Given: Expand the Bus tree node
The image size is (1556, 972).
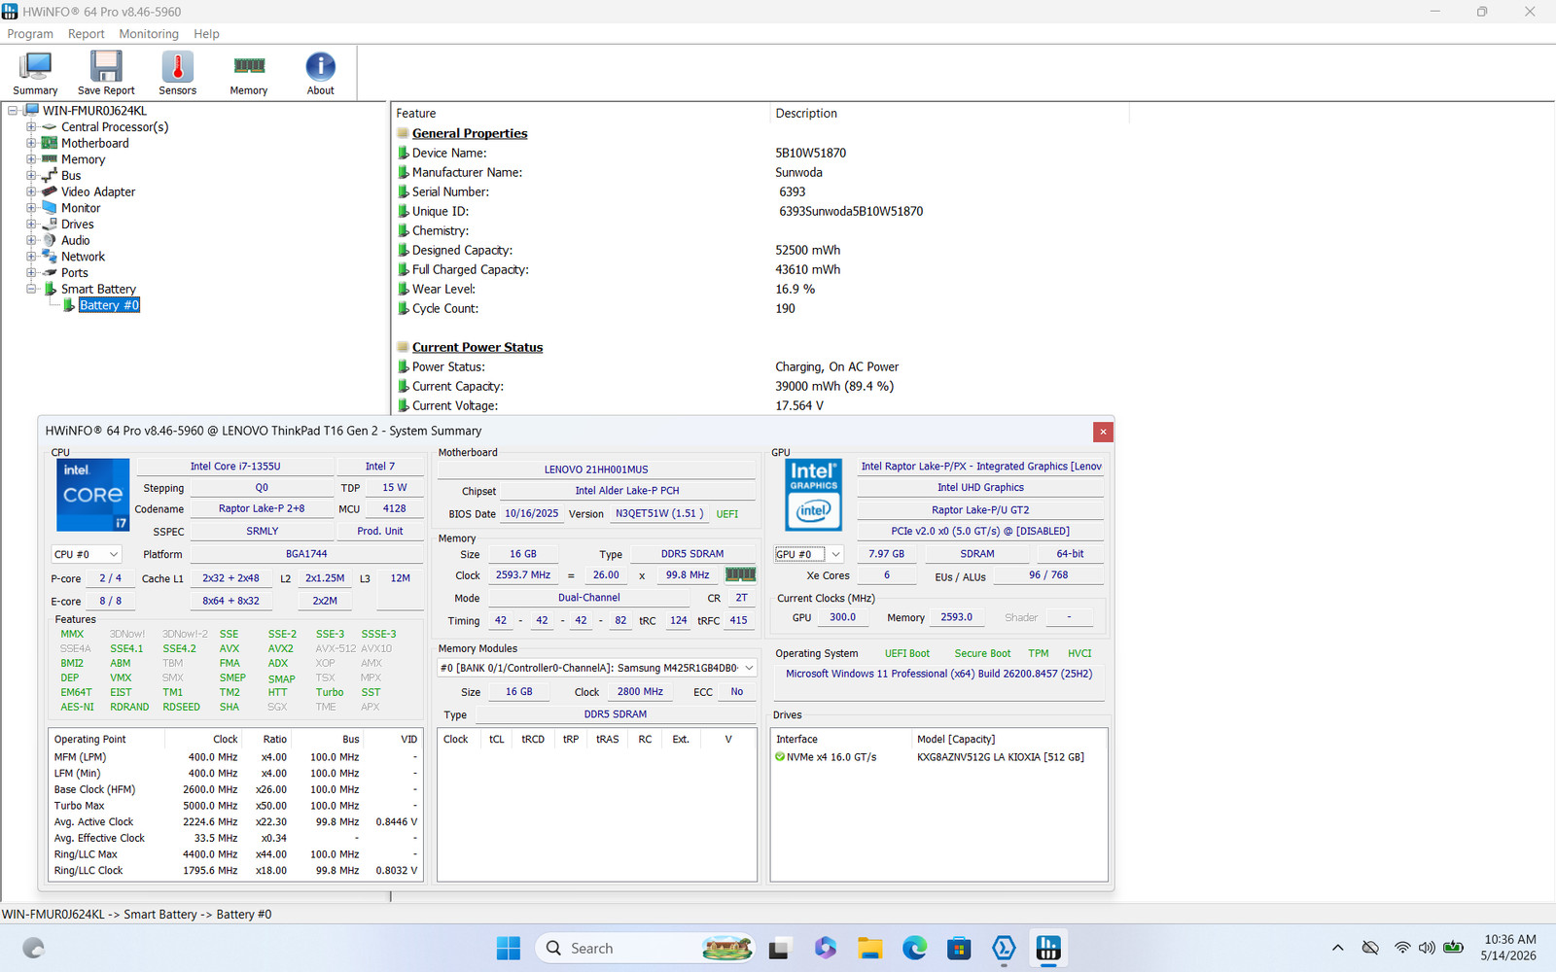Looking at the screenshot, I should pyautogui.click(x=31, y=176).
